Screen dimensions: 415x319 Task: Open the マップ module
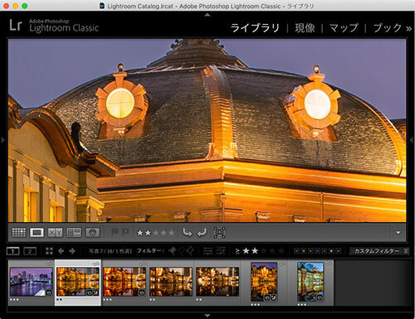344,28
